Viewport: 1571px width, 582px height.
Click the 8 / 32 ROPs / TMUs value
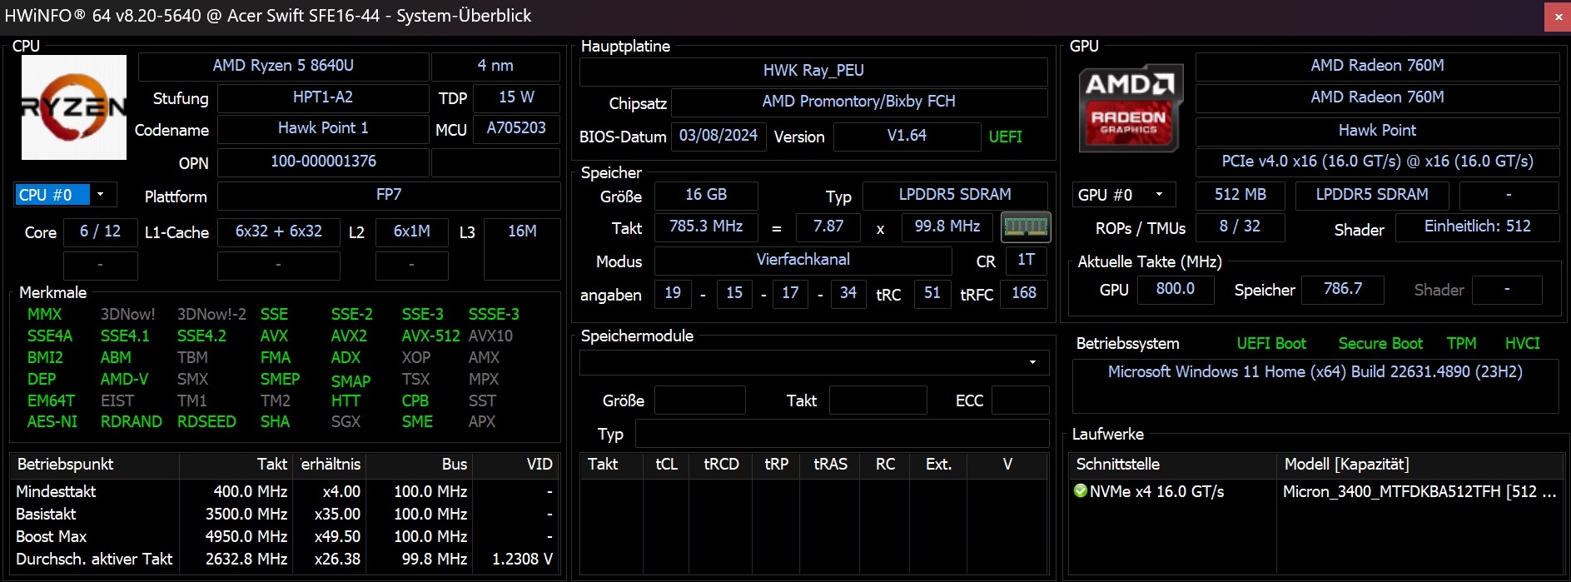(x=1240, y=226)
